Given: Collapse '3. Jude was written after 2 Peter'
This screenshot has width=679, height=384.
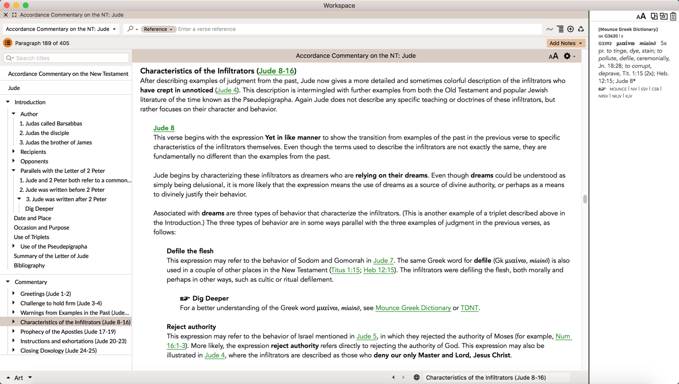Looking at the screenshot, I should click(x=19, y=199).
